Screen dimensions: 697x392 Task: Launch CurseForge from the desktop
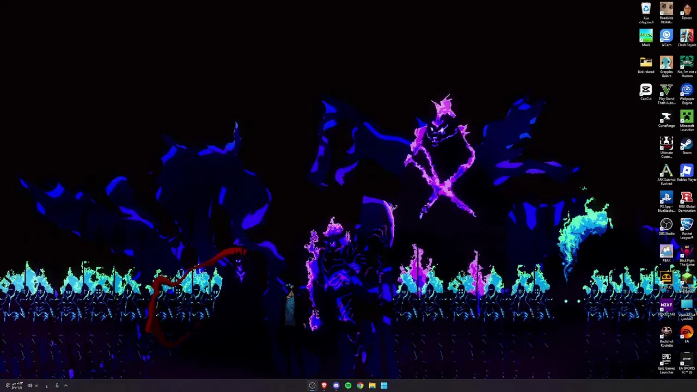click(x=667, y=119)
